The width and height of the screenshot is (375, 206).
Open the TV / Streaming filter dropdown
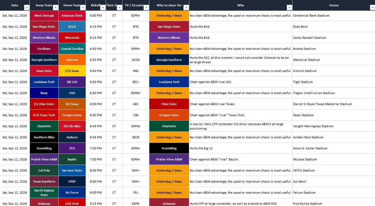(x=146, y=7)
